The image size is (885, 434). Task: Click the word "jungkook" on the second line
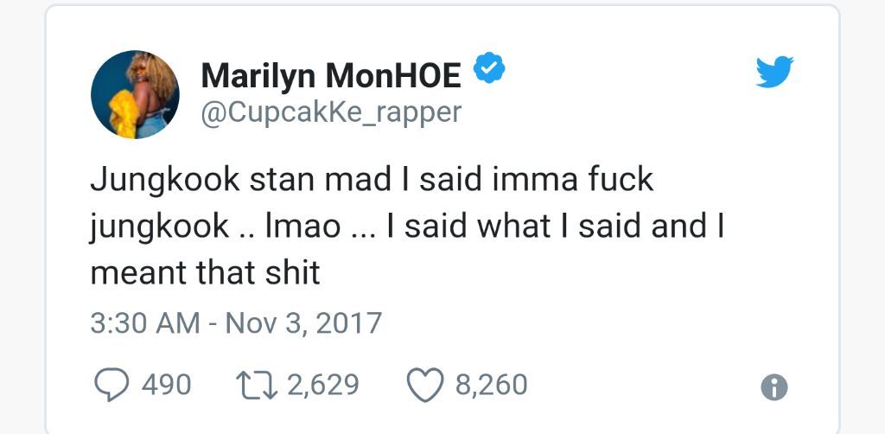pyautogui.click(x=160, y=228)
